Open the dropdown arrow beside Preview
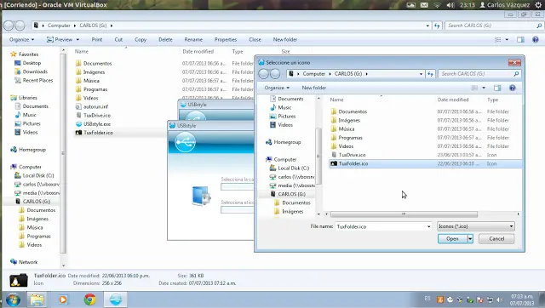Screen dimensions: 545x308 coord(77,40)
